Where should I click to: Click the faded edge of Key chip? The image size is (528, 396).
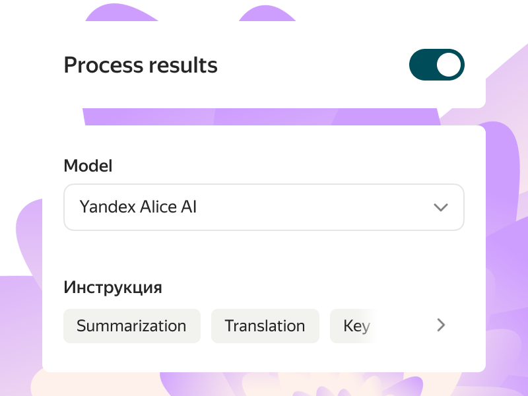(x=371, y=326)
